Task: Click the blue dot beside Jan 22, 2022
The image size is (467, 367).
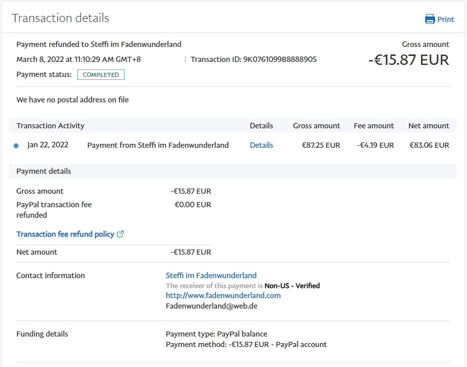Action: point(16,146)
